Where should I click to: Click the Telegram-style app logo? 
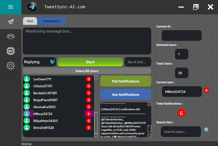pos(32,7)
